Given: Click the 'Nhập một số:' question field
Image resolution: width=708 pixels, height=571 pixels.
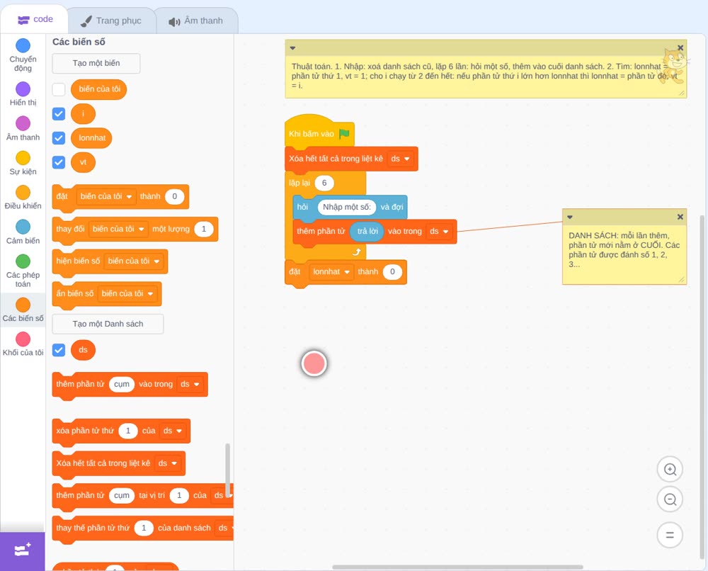Looking at the screenshot, I should pos(347,207).
